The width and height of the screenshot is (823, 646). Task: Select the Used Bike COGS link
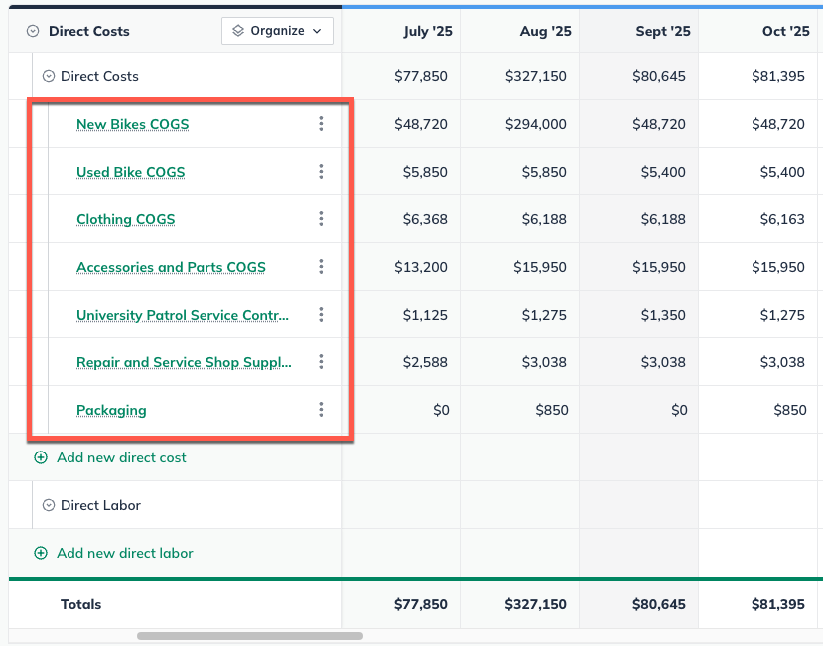[x=130, y=171]
